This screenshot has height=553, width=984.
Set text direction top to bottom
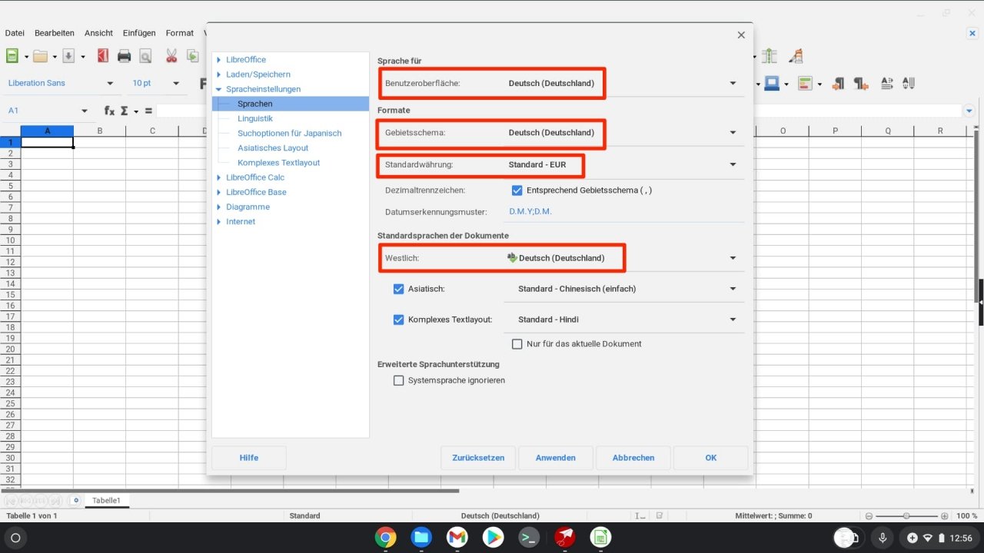point(909,83)
